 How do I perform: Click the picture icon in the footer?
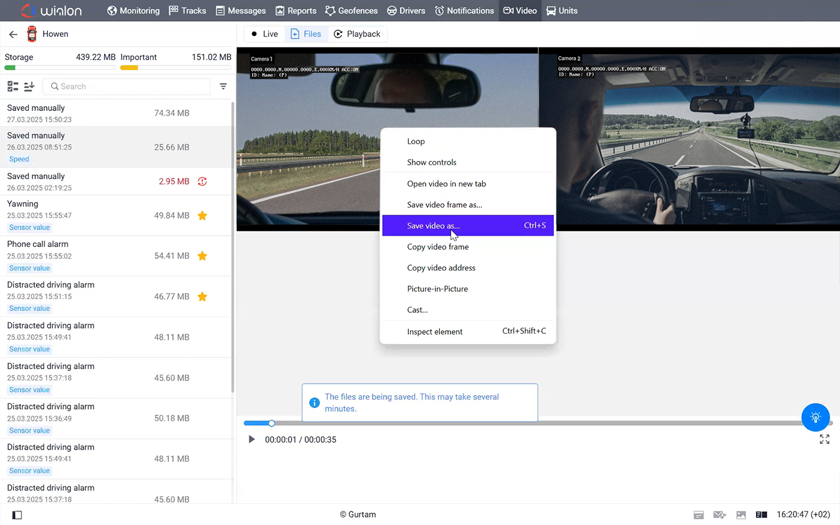741,515
